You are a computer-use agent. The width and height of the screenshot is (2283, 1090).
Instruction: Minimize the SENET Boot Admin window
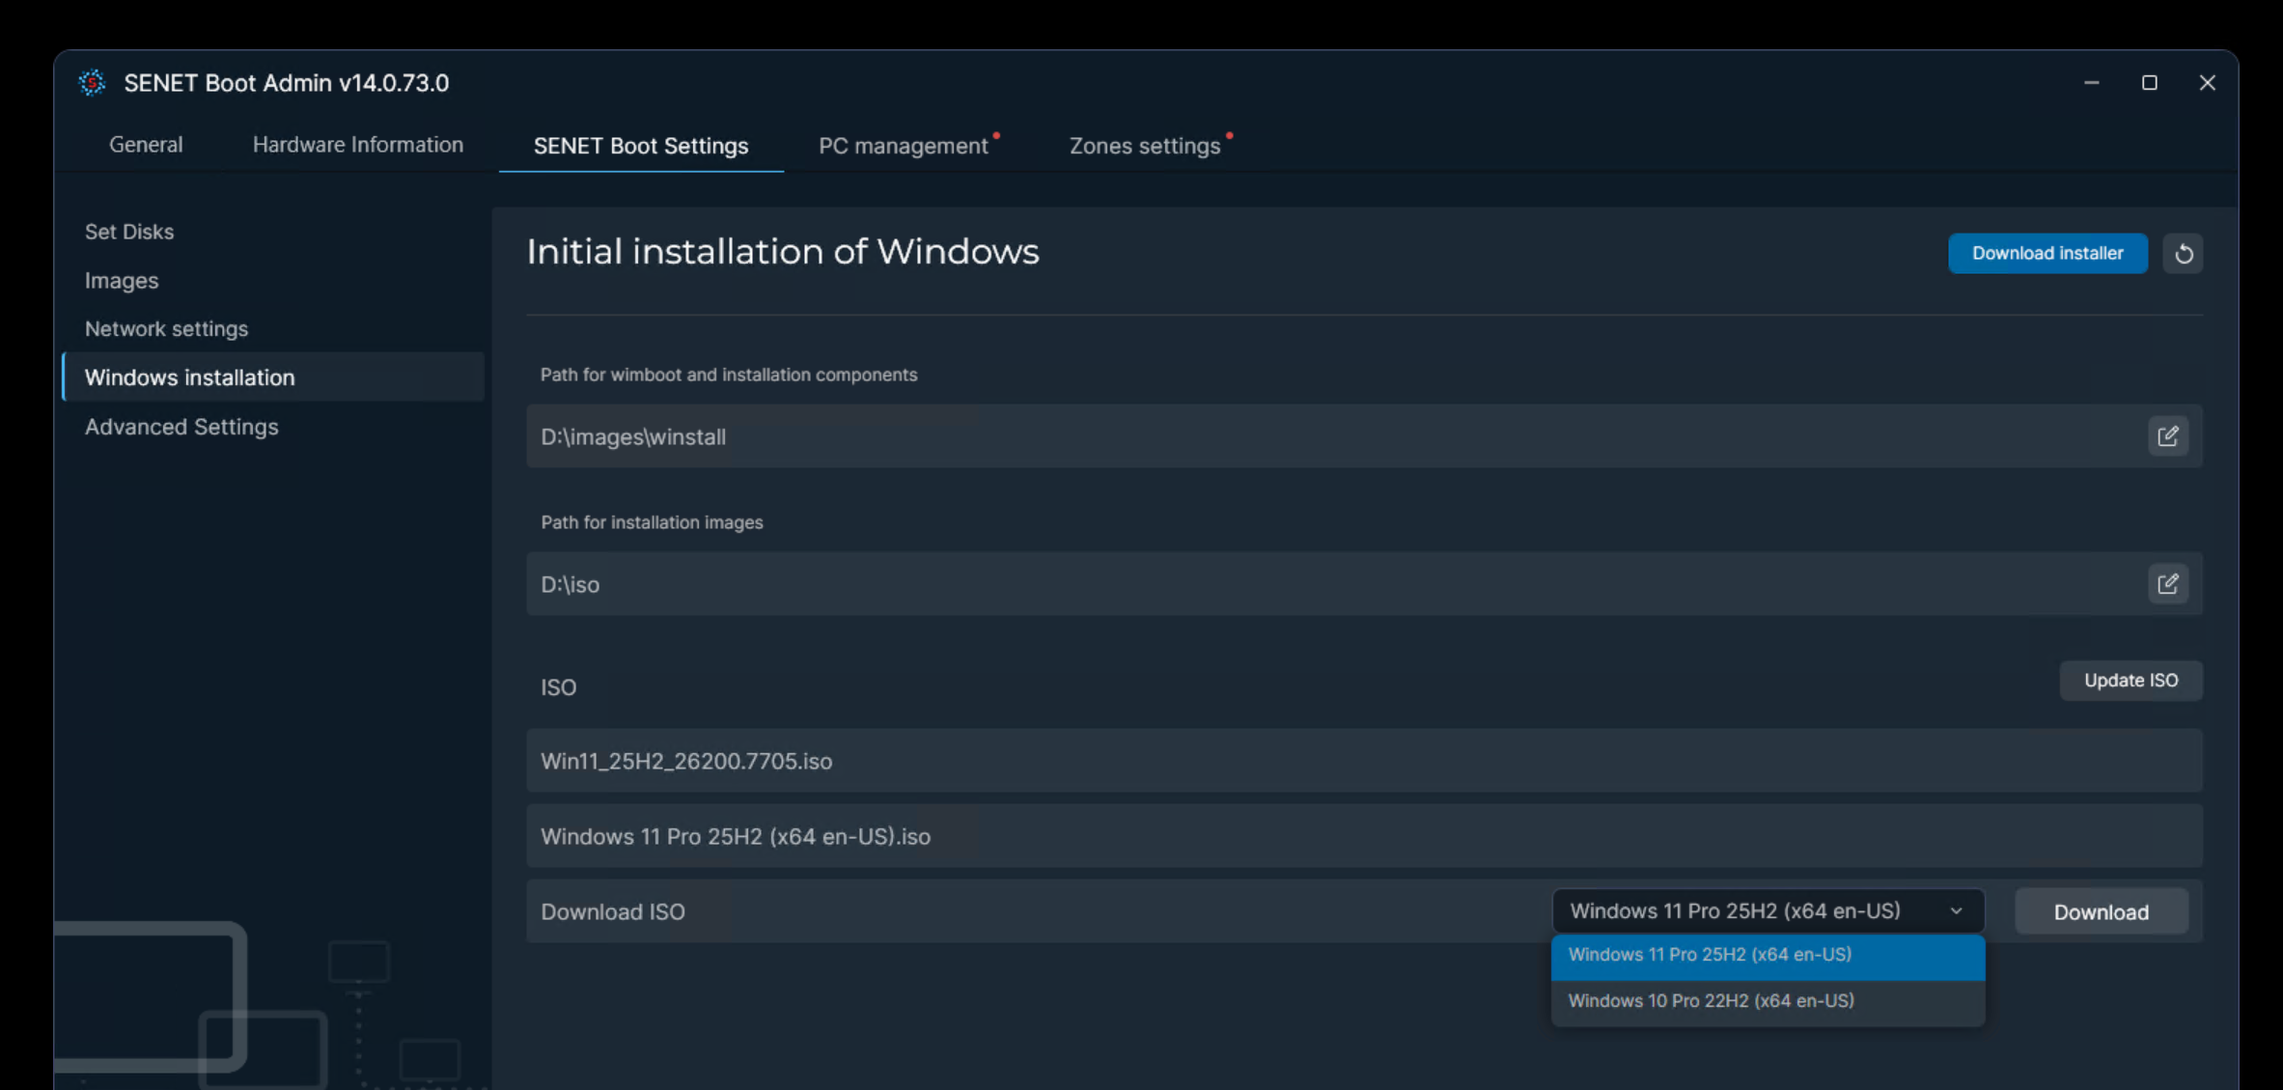pyautogui.click(x=2092, y=83)
